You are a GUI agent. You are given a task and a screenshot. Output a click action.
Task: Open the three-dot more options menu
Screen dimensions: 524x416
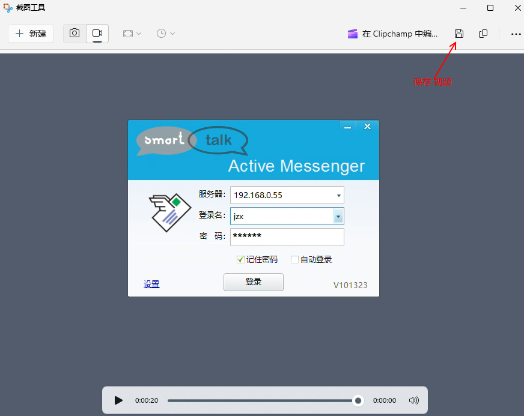(516, 34)
